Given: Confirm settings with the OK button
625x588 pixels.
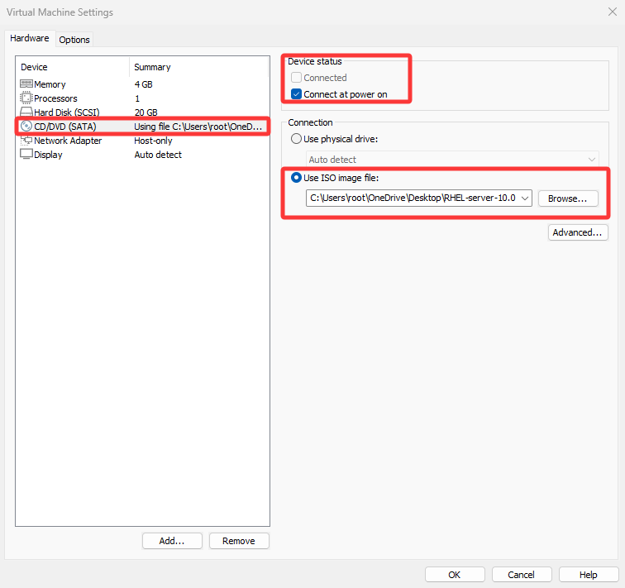Looking at the screenshot, I should 454,575.
